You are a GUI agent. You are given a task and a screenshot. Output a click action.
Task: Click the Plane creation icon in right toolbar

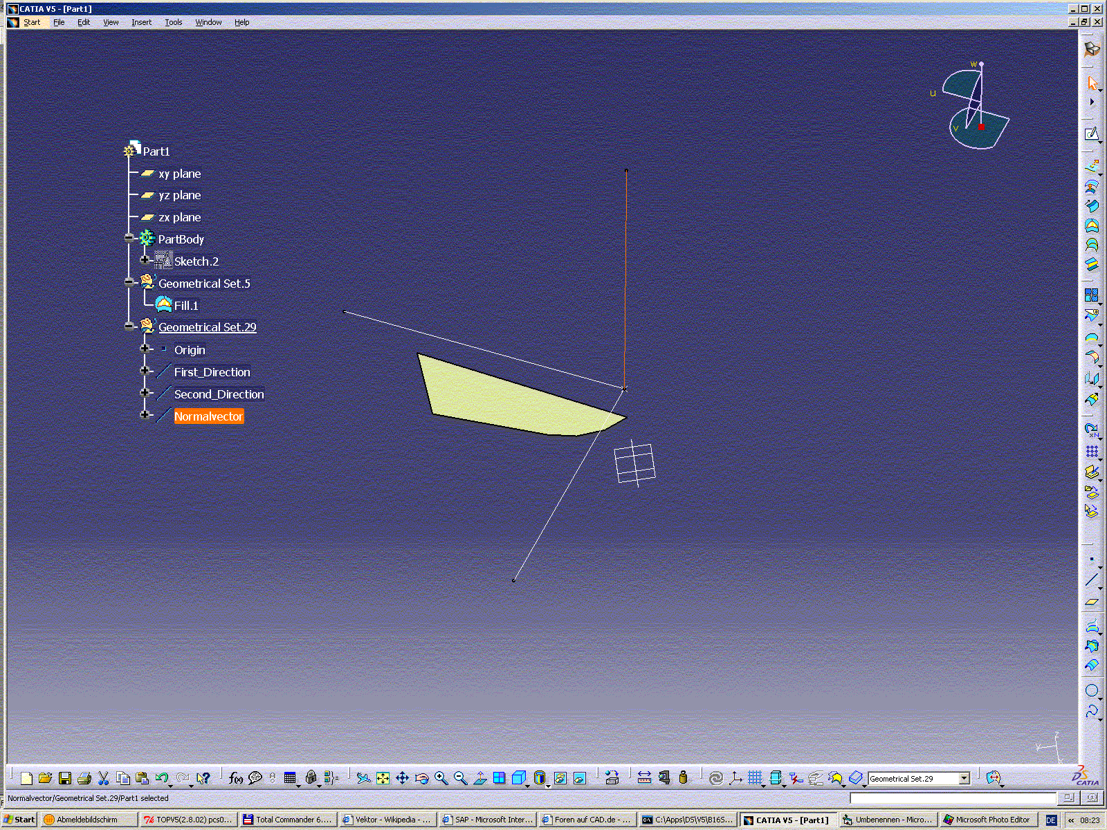(x=1092, y=601)
